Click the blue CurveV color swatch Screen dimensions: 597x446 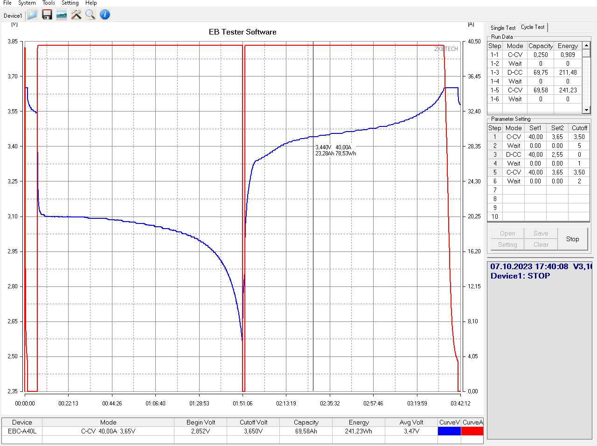point(449,431)
